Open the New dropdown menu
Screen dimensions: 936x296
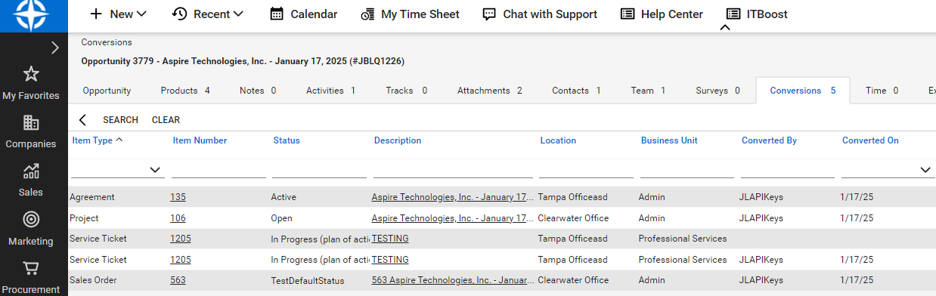tap(118, 14)
